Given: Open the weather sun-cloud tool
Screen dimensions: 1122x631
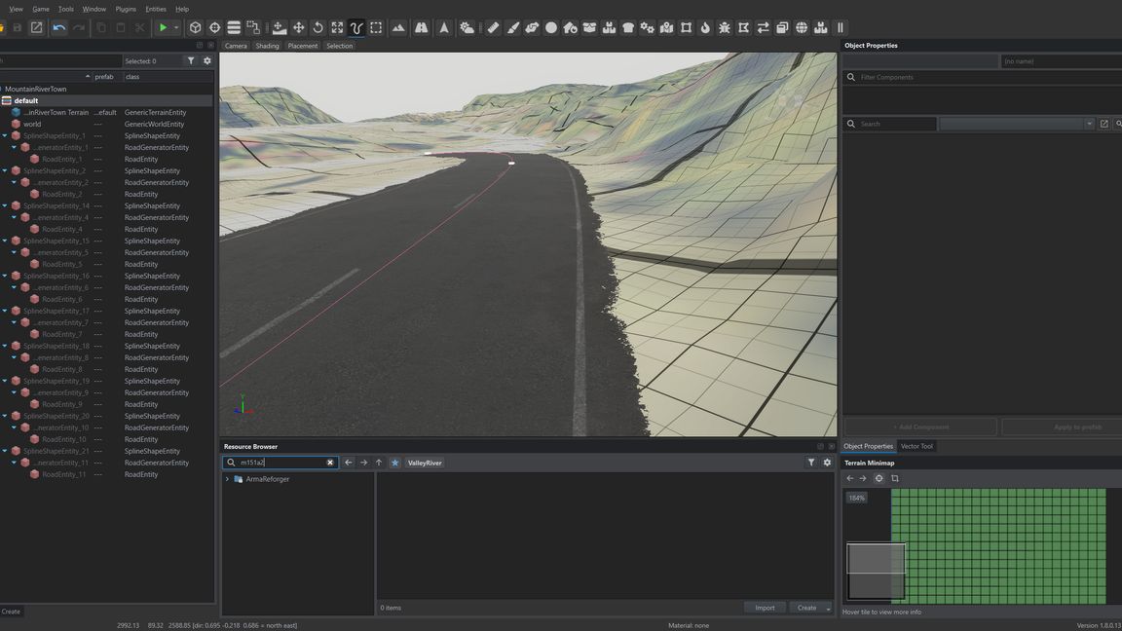Looking at the screenshot, I should click(467, 28).
